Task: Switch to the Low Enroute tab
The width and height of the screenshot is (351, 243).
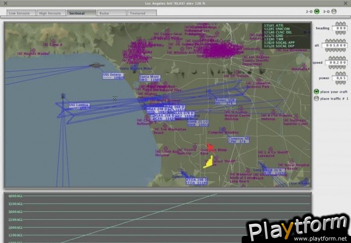Action: pos(21,13)
